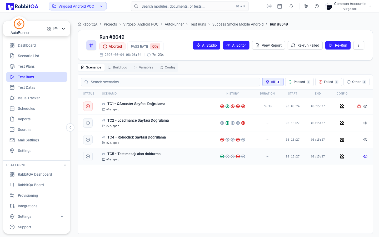This screenshot has width=379, height=237.
Task: Open the calendar icon in the top bar
Action: 280,6
